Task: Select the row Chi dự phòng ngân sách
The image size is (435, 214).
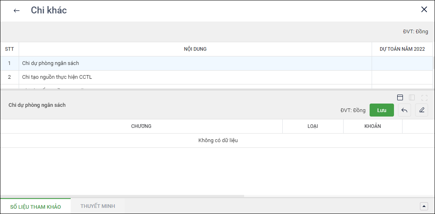Action: (x=50, y=63)
